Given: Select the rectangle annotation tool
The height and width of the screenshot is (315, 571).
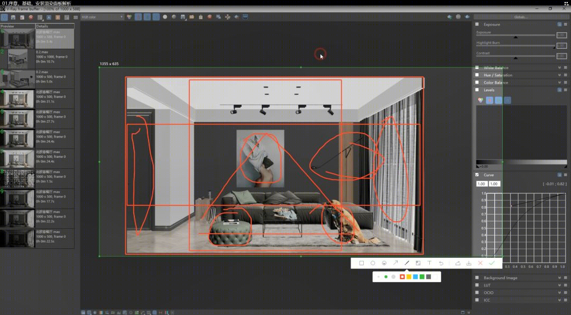Looking at the screenshot, I should coord(361,263).
